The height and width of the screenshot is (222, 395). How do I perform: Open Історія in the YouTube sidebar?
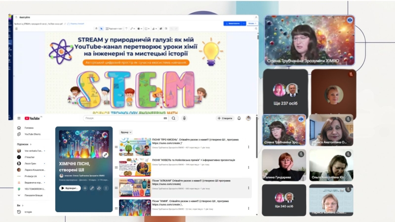click(29, 212)
